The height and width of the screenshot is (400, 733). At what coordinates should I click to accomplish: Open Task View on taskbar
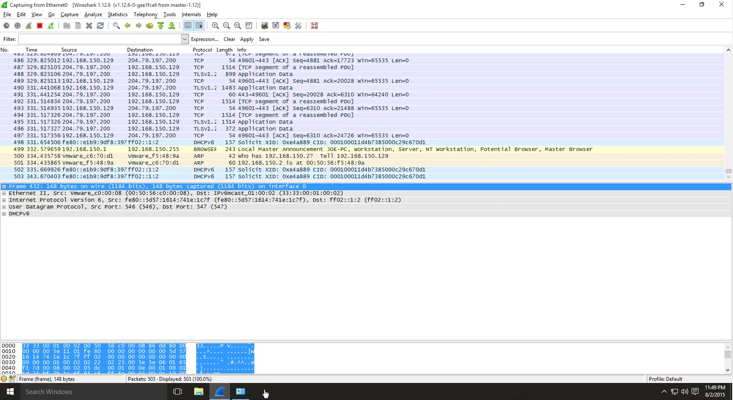pos(177,391)
